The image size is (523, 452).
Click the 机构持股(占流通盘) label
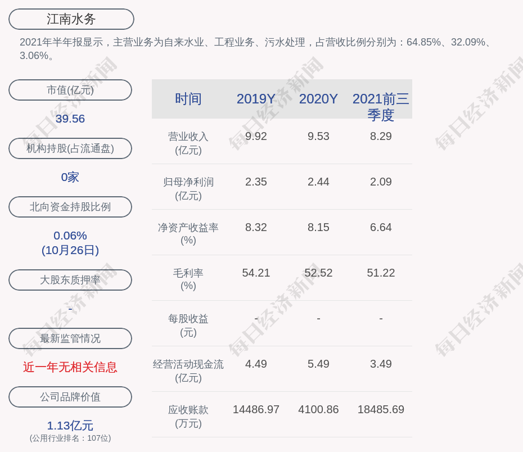click(x=70, y=148)
